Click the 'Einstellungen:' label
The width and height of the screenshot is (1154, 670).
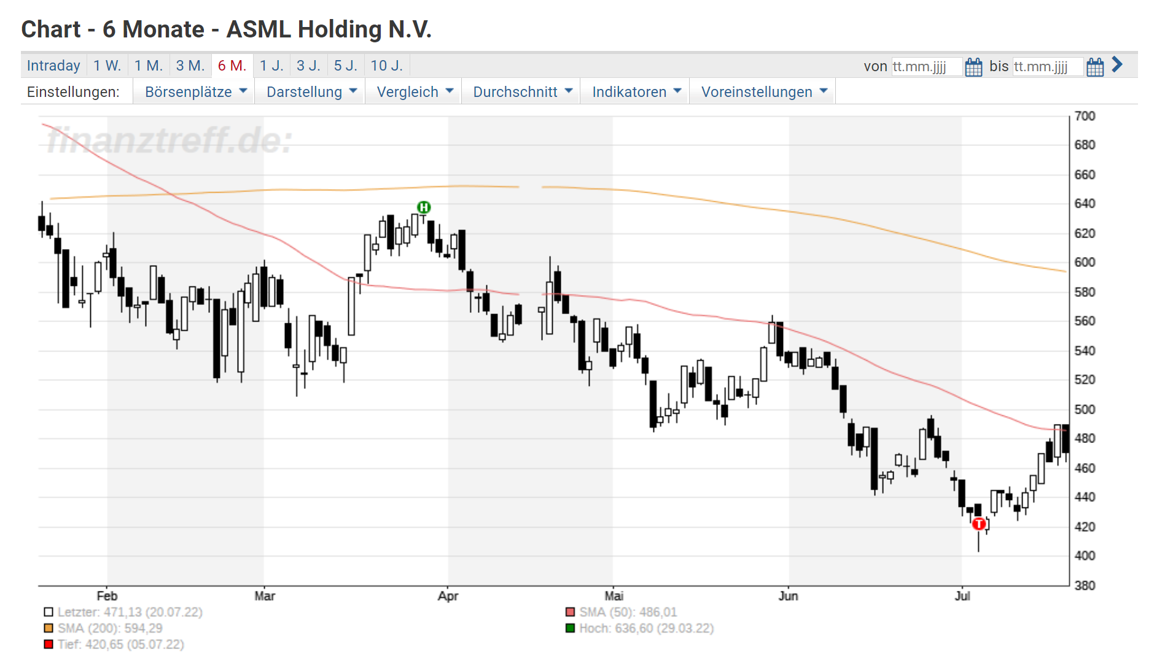(73, 92)
